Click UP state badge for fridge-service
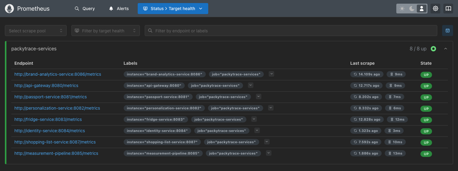The image size is (458, 171). tap(426, 120)
